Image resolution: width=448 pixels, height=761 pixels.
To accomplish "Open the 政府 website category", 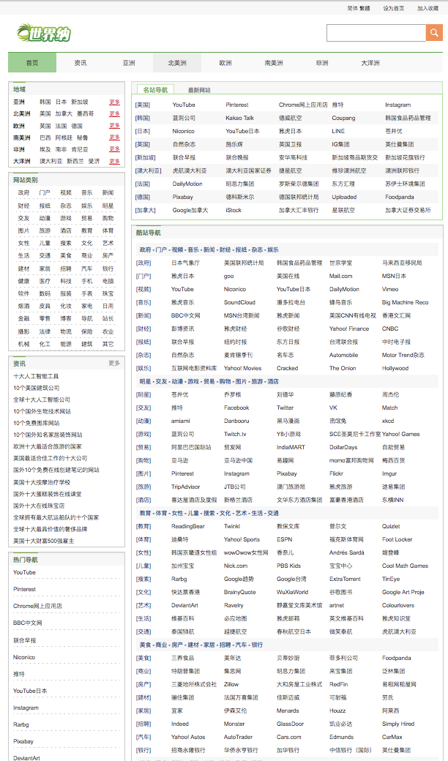I will [x=23, y=192].
